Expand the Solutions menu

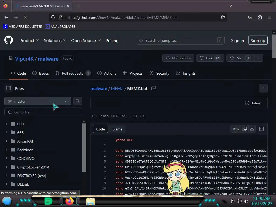pos(55,40)
